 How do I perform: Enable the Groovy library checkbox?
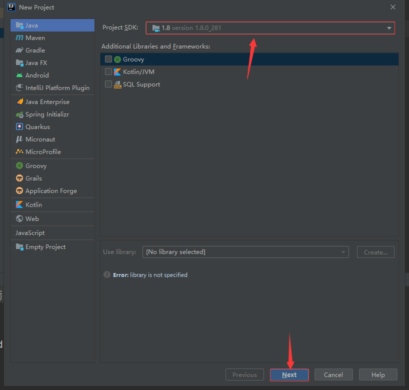click(108, 59)
